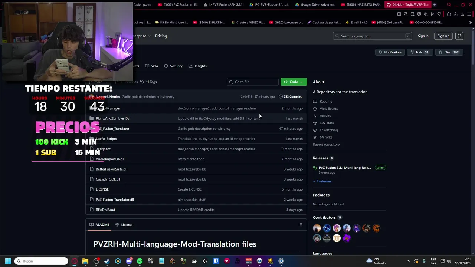Open the AudioImportLib.dll file
This screenshot has height=267, width=475.
tap(110, 159)
